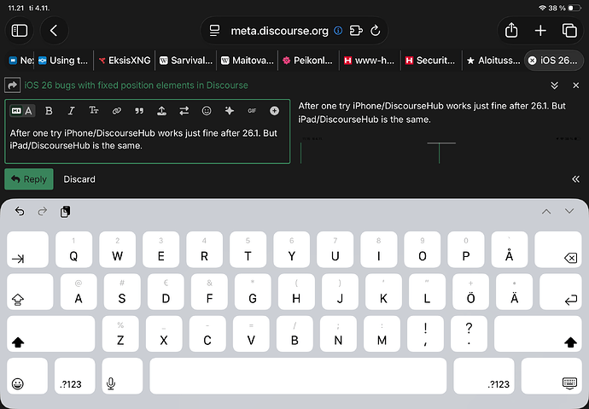Open the text size heading option
Image resolution: width=589 pixels, height=409 pixels.
coord(94,110)
